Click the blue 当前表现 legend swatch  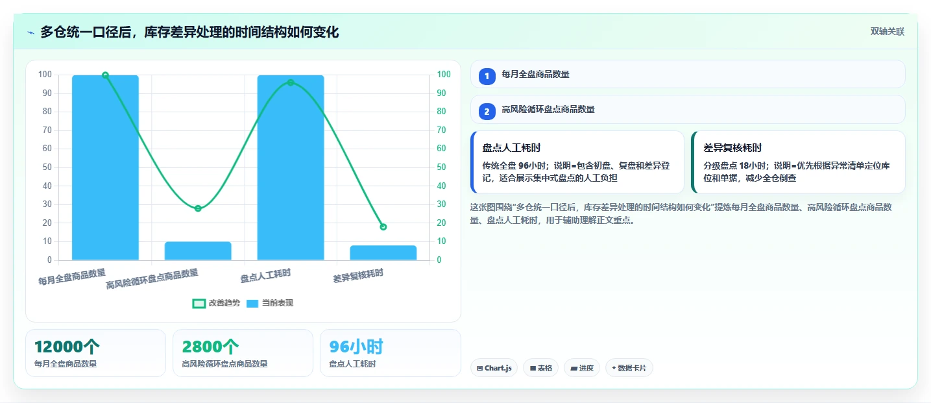[253, 304]
